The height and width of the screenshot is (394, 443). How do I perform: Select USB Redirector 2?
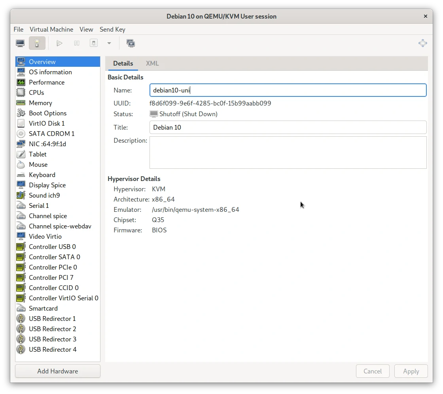point(58,329)
